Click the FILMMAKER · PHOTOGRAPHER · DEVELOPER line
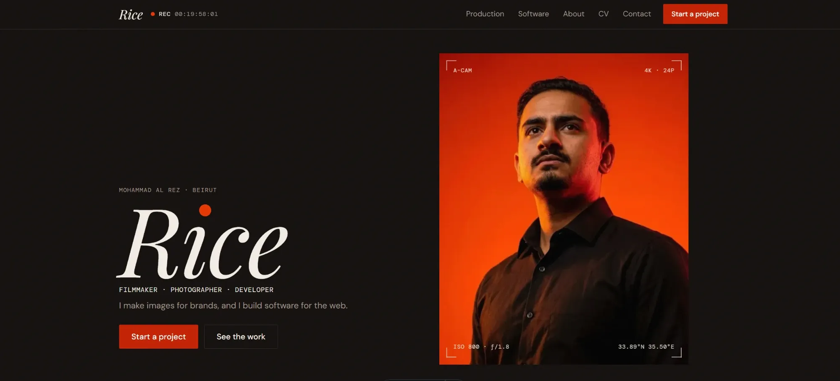The height and width of the screenshot is (381, 840). click(x=196, y=290)
